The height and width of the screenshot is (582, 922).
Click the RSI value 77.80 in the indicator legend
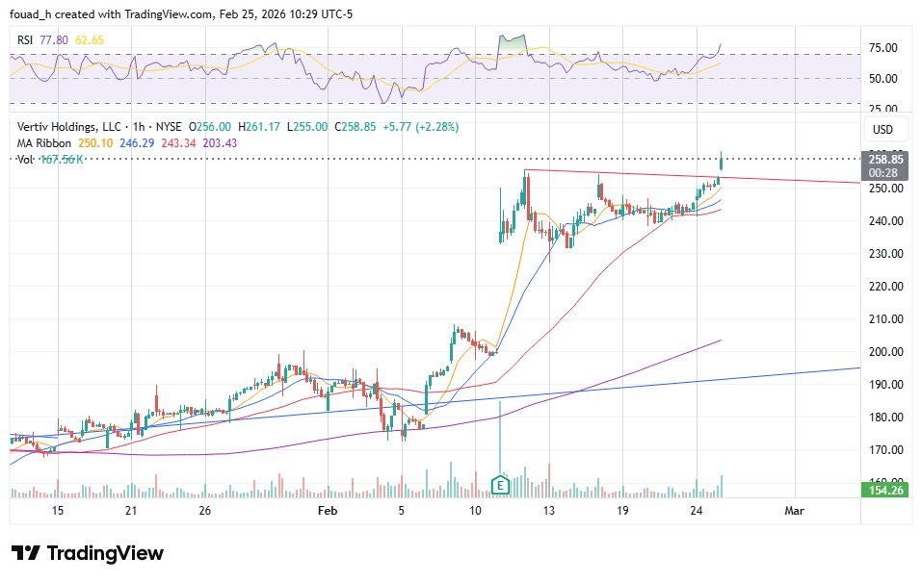coord(51,40)
